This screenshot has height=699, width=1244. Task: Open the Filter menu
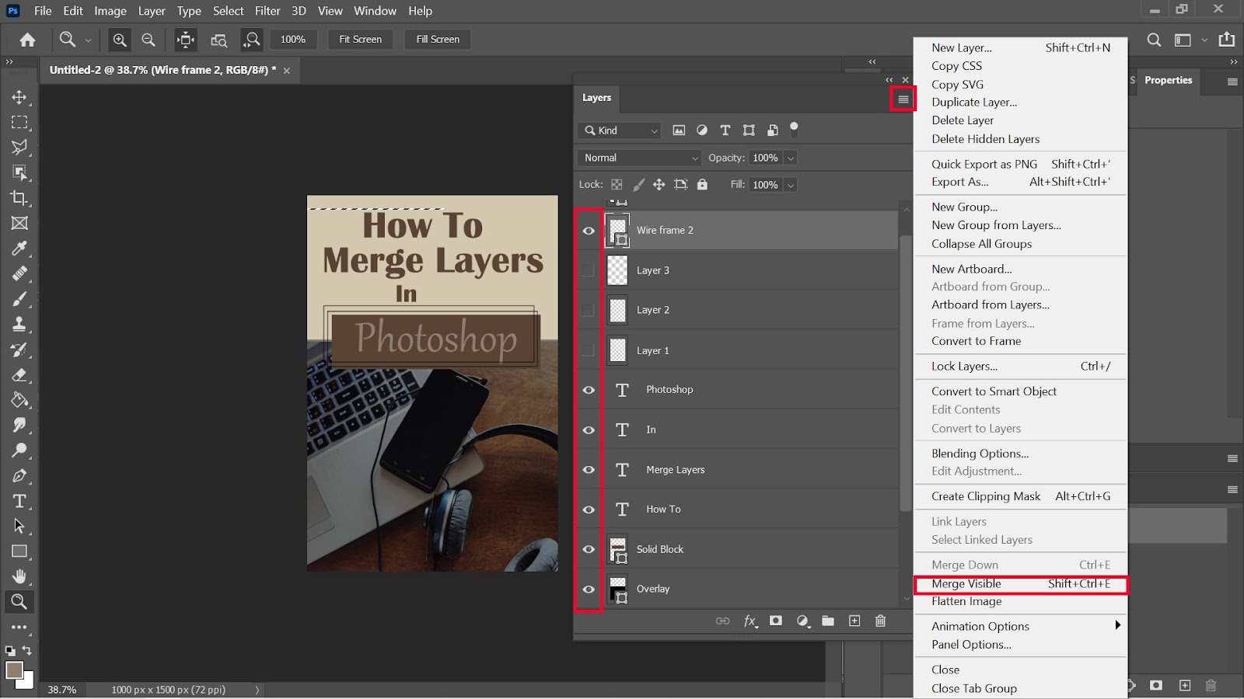(x=267, y=11)
